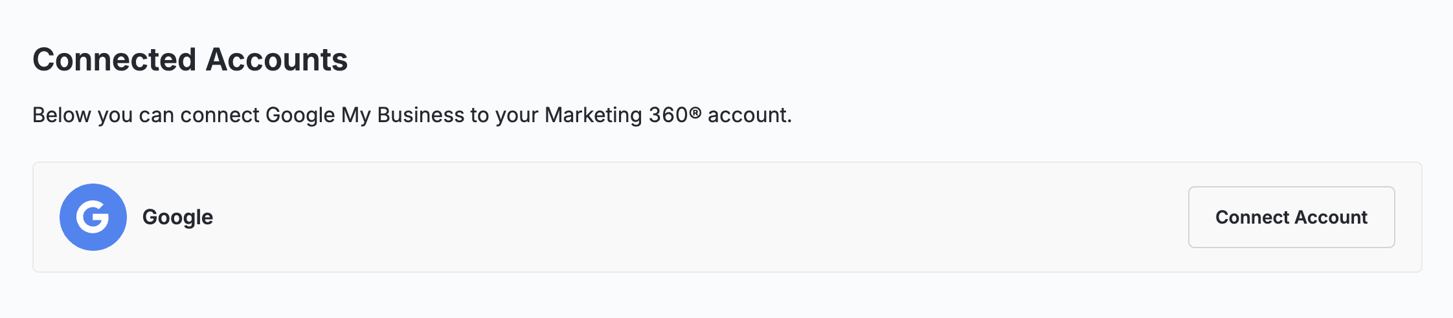
Task: Click the word connect in the description
Action: pyautogui.click(x=220, y=115)
